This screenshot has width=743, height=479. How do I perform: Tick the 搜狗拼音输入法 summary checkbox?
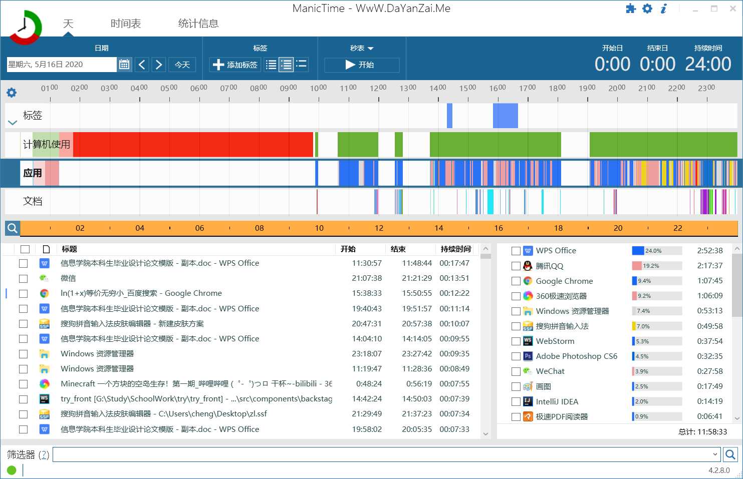coord(516,326)
